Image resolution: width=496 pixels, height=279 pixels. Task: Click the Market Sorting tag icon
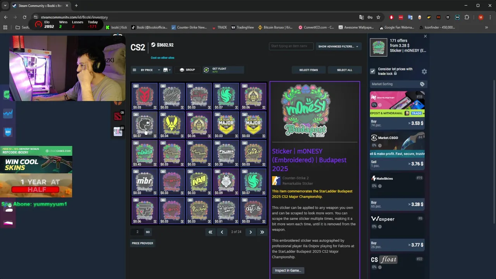pyautogui.click(x=422, y=84)
